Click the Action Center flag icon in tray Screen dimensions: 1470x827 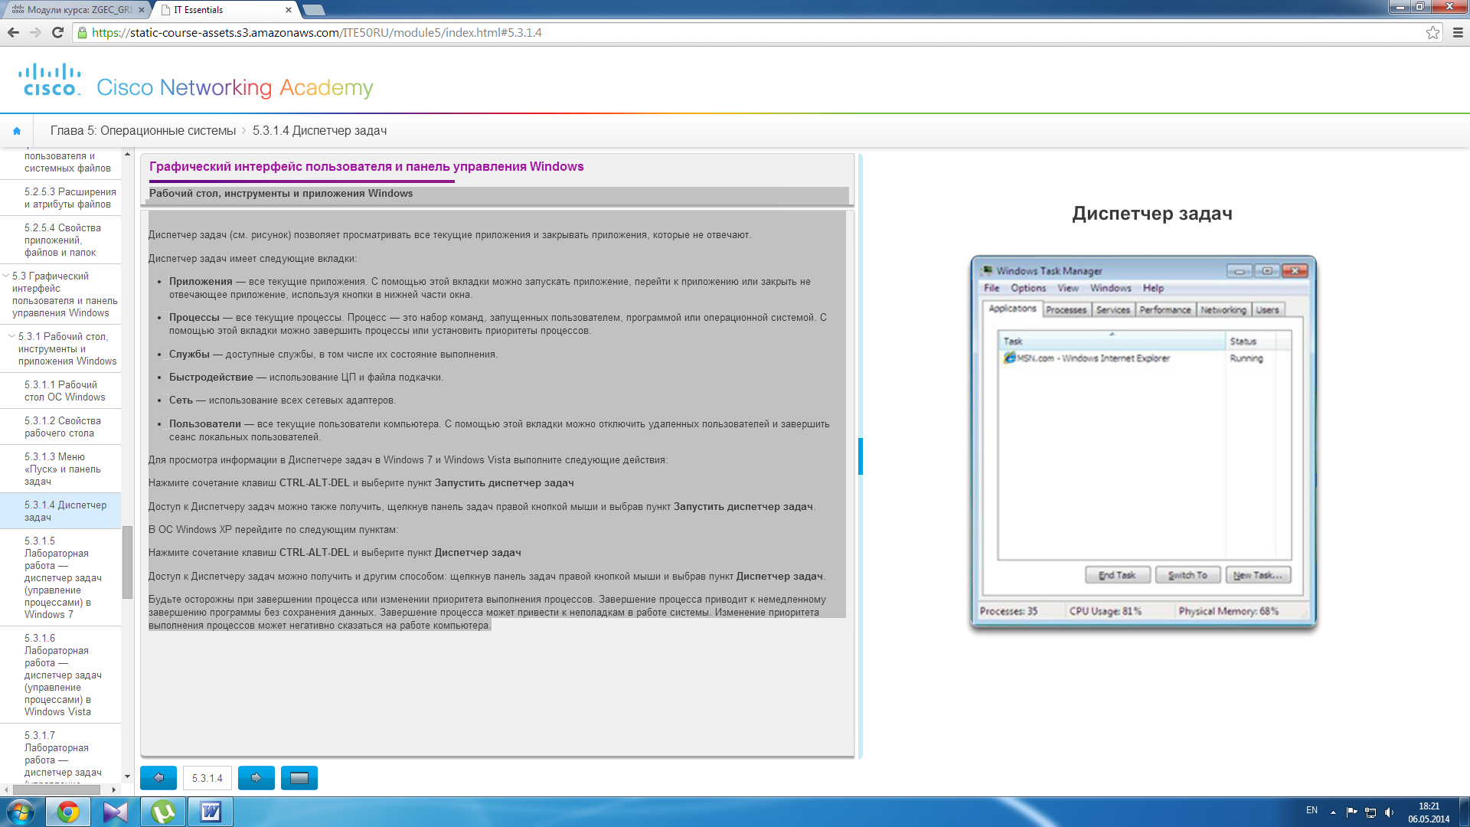[1351, 812]
